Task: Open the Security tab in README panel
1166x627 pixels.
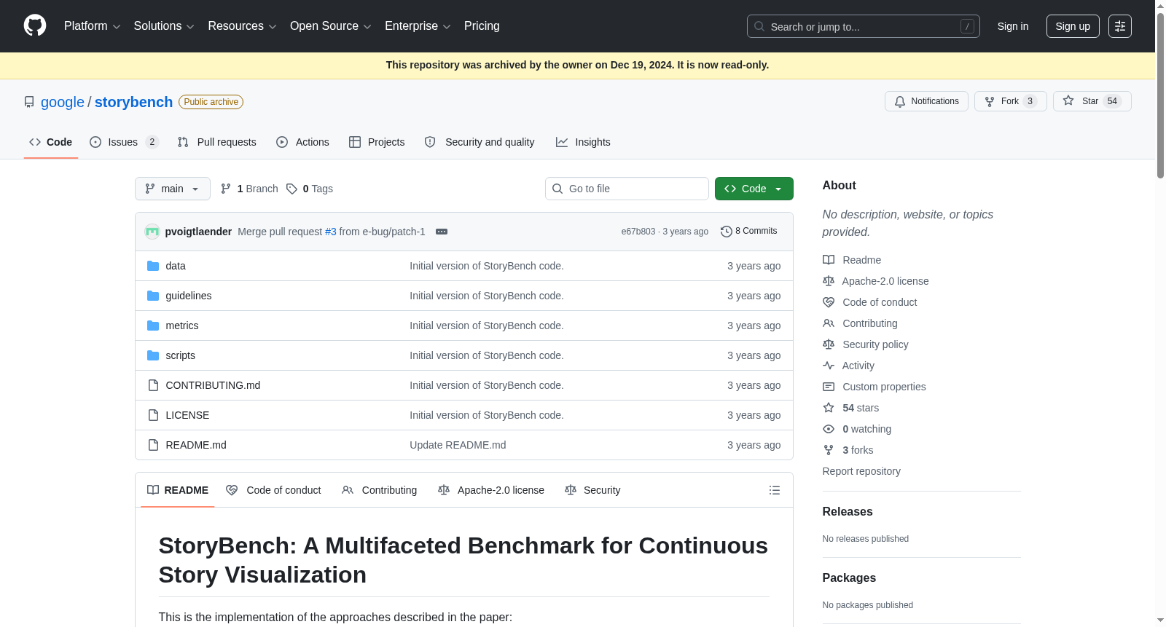Action: tap(592, 490)
